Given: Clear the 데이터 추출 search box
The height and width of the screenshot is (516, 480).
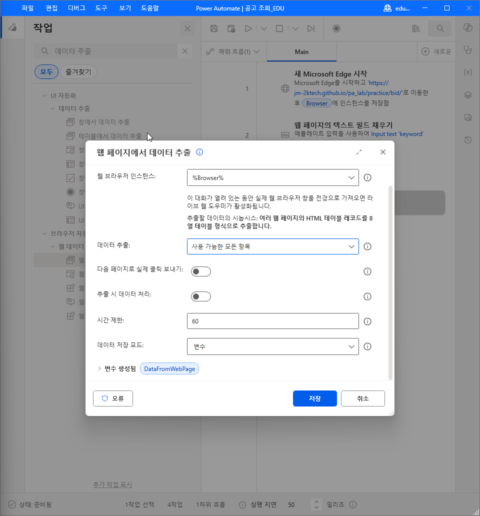Looking at the screenshot, I should point(185,51).
